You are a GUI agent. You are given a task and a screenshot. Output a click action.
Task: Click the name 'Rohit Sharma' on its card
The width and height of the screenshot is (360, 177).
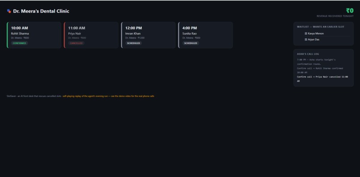pyautogui.click(x=20, y=34)
